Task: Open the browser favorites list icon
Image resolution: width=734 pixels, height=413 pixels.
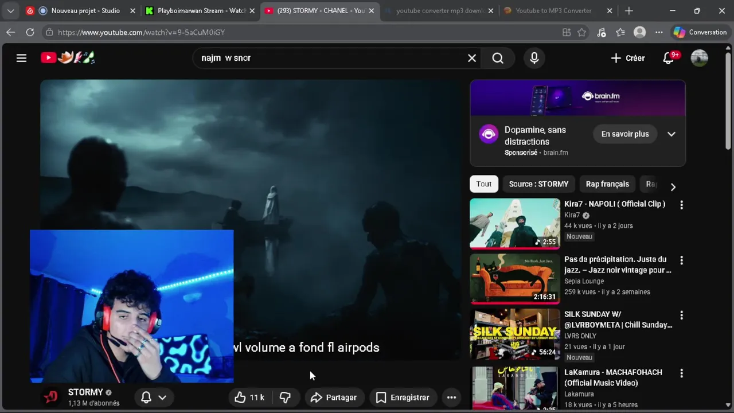Action: pos(620,33)
